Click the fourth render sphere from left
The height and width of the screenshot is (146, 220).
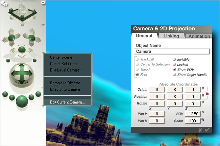(31, 97)
